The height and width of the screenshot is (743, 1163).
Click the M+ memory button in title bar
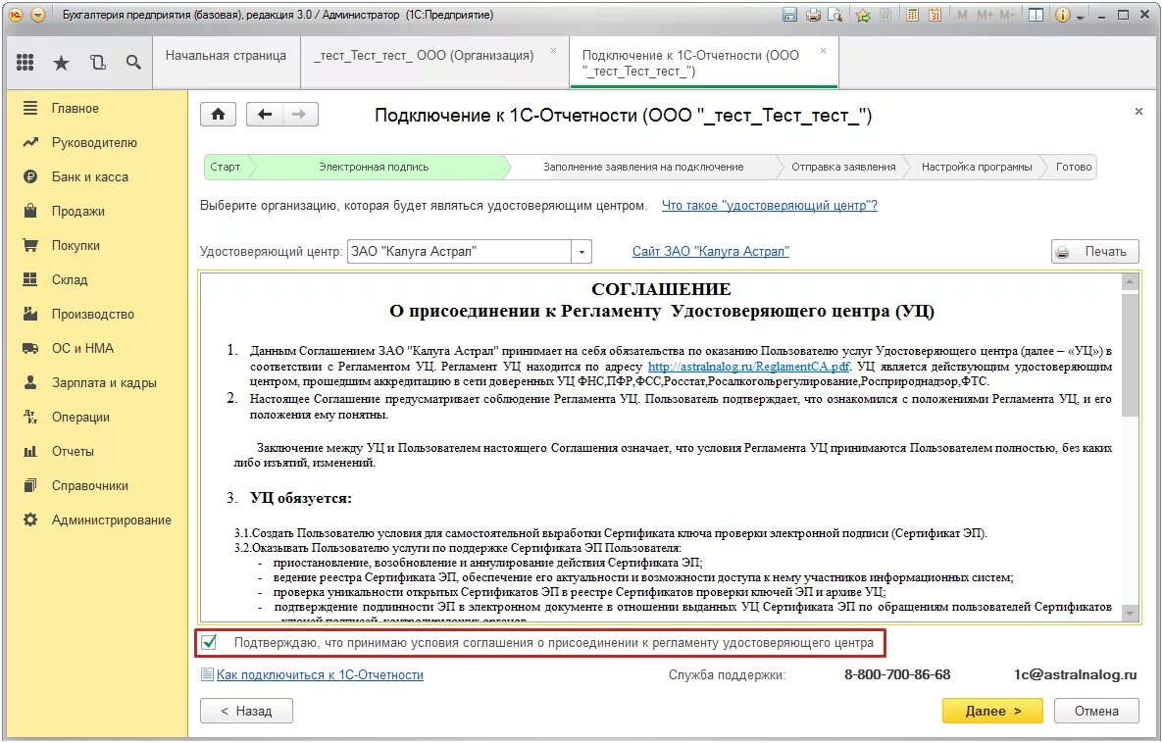point(985,15)
